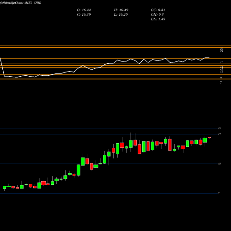This screenshot has height=231, width=231.
Task: Click the 17 label on candlestick chart axis
Action: (x=219, y=134)
